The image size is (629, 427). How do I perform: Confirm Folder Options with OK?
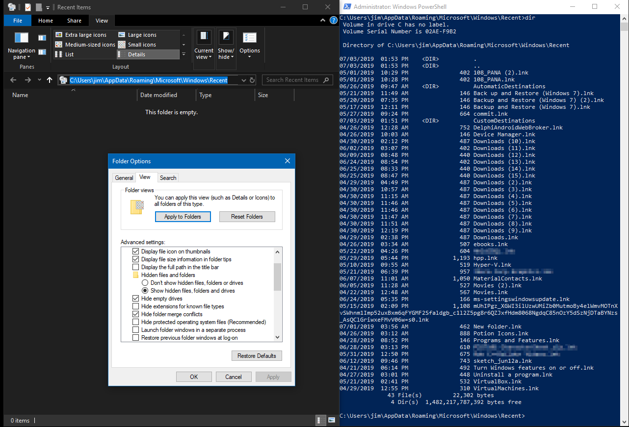click(x=194, y=377)
